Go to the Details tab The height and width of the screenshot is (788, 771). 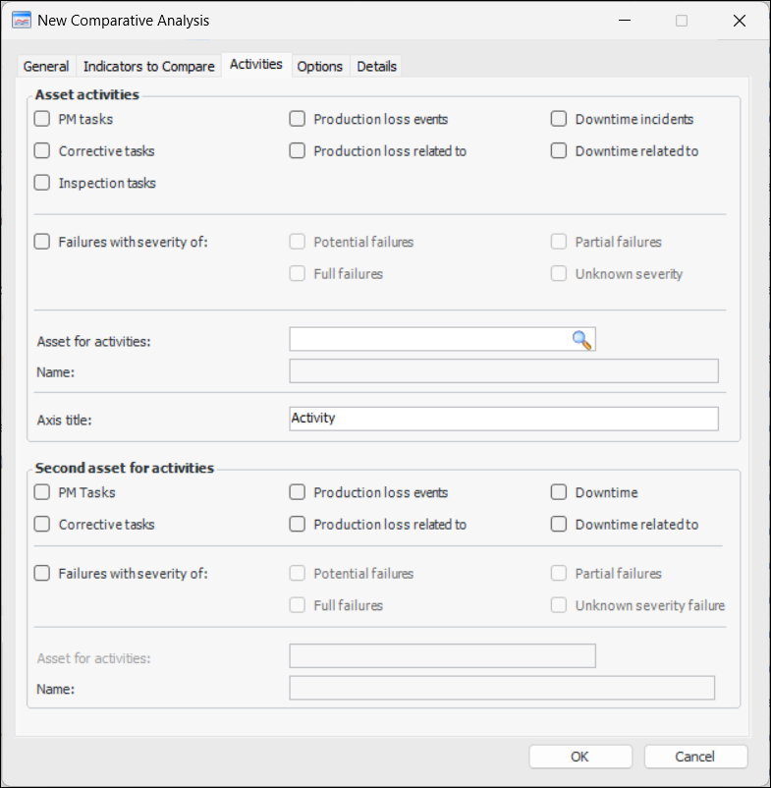pos(377,67)
